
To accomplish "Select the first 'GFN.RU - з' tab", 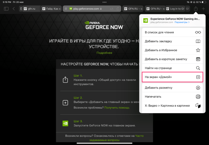I will pyautogui.click(x=133, y=9).
